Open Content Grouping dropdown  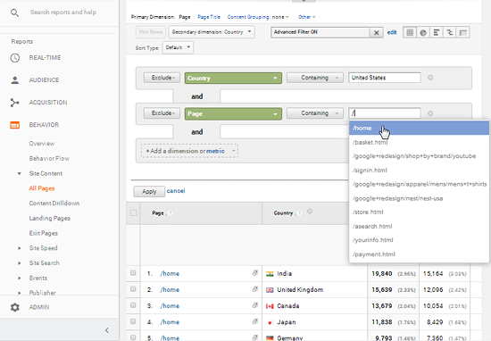point(258,17)
